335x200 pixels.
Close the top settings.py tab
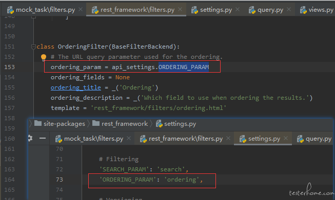(x=238, y=9)
